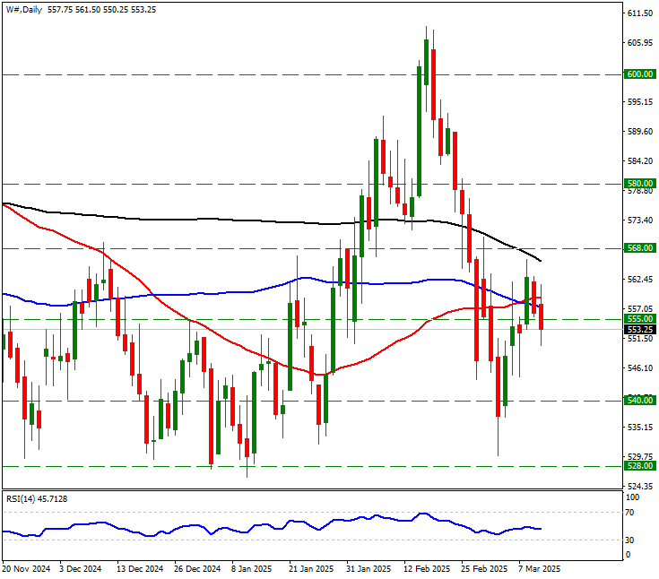Click the OHLC values 557.75 561.50 550.25 553.25
This screenshot has width=659, height=579.
tap(101, 9)
